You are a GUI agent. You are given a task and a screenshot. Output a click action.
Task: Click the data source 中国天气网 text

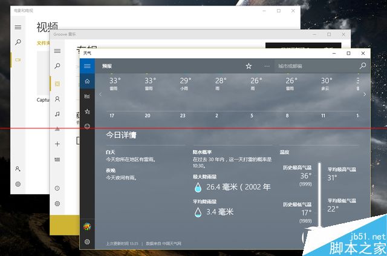pyautogui.click(x=172, y=243)
